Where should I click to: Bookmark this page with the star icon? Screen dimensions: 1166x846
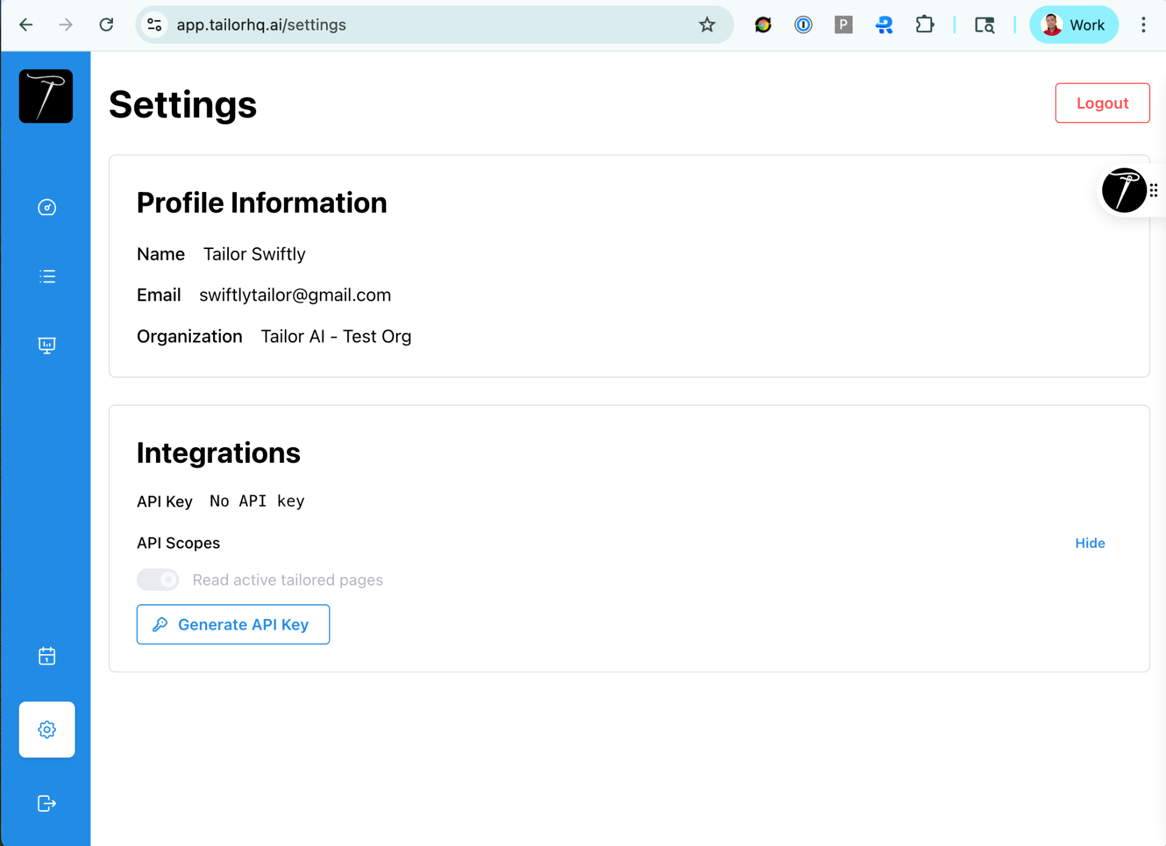click(x=706, y=25)
